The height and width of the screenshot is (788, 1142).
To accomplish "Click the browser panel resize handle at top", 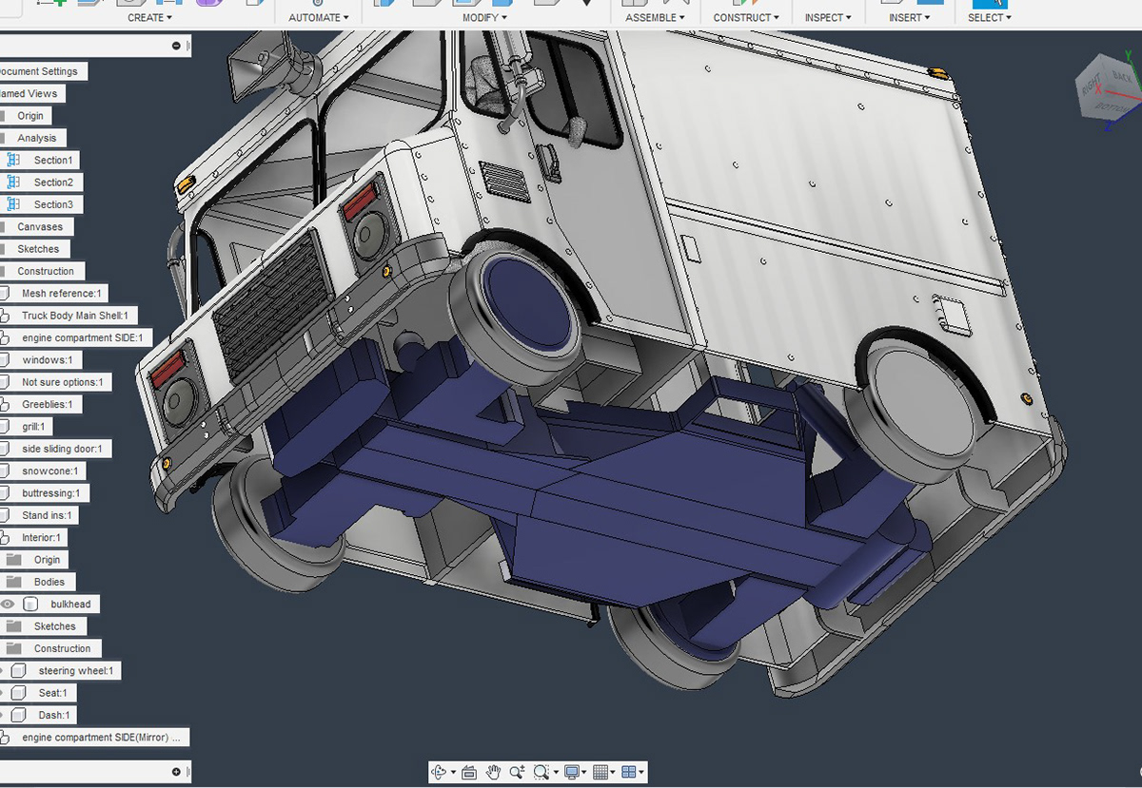I will [188, 46].
